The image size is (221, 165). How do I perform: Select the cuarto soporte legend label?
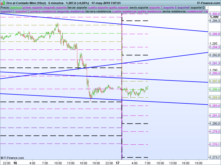click(x=98, y=8)
